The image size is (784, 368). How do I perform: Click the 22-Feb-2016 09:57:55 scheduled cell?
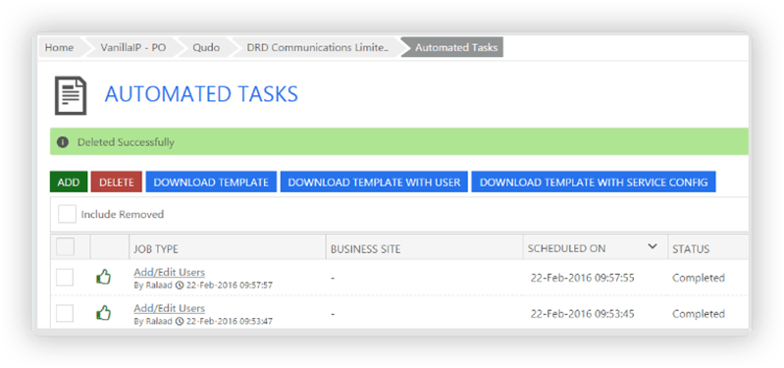pos(583,278)
